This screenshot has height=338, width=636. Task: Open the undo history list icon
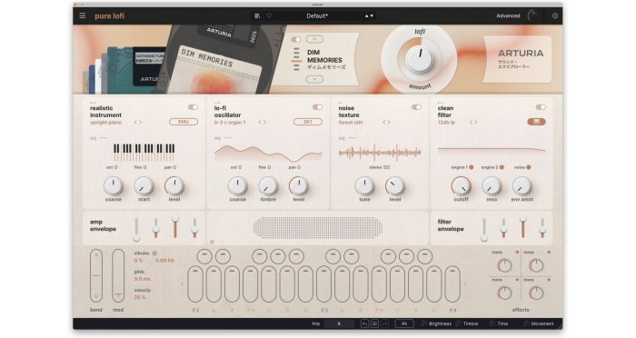374,323
